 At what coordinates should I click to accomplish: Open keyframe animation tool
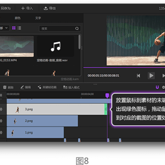(x=47, y=87)
